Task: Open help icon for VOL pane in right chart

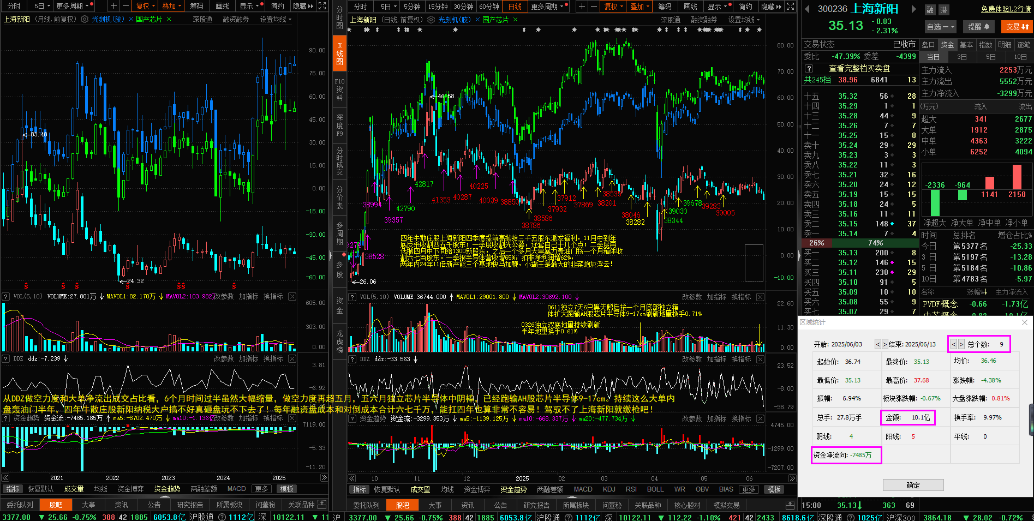Action: pos(352,297)
